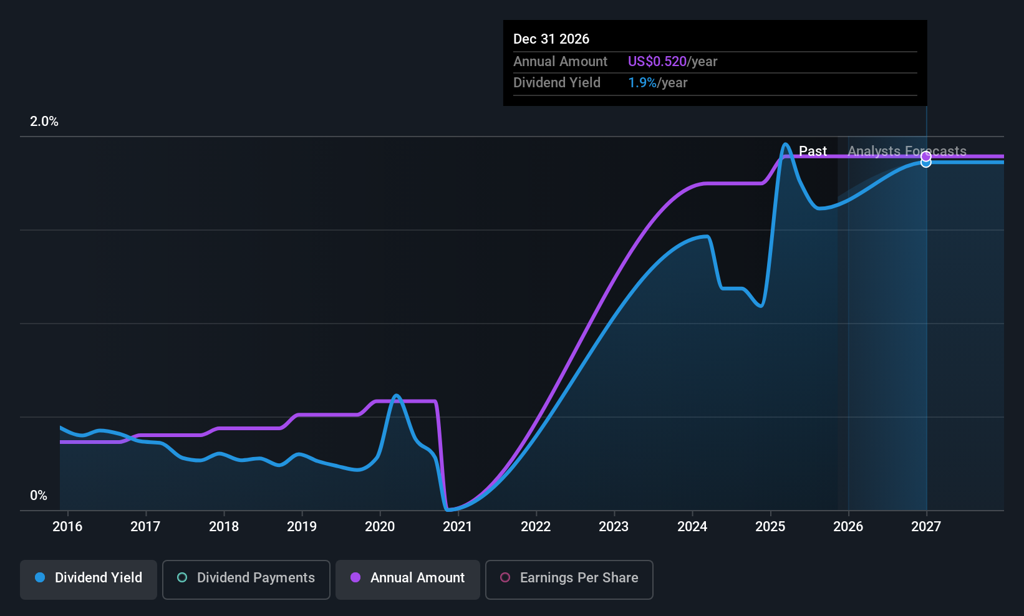Toggle the Annual Amount series
This screenshot has width=1024, height=616.
tap(407, 579)
